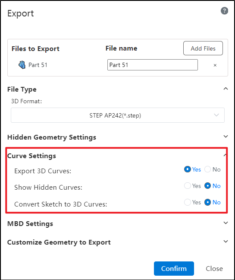Expand the Hidden Geometry Settings section
The width and height of the screenshot is (235, 280).
226,137
